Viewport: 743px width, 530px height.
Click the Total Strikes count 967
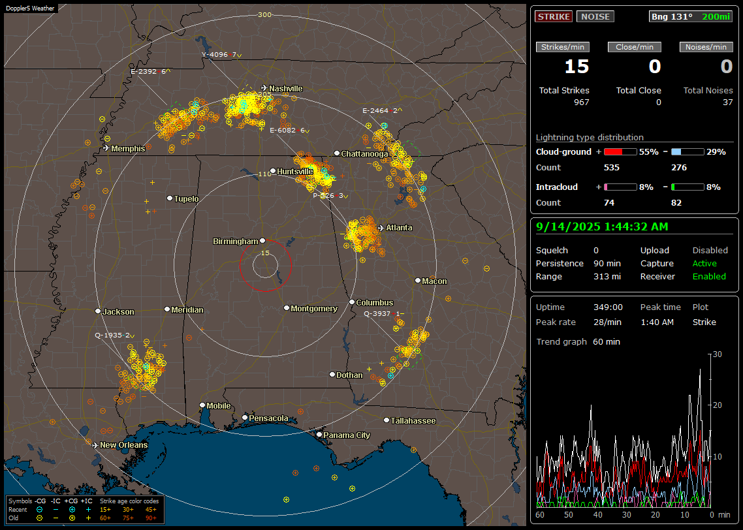[582, 102]
